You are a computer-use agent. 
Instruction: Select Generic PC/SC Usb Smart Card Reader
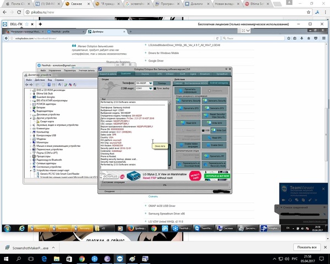(x=60, y=174)
